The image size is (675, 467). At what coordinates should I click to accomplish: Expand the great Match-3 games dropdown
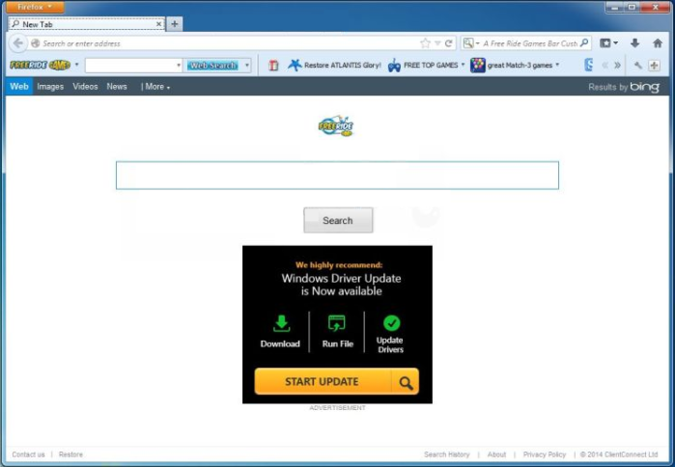coord(557,66)
